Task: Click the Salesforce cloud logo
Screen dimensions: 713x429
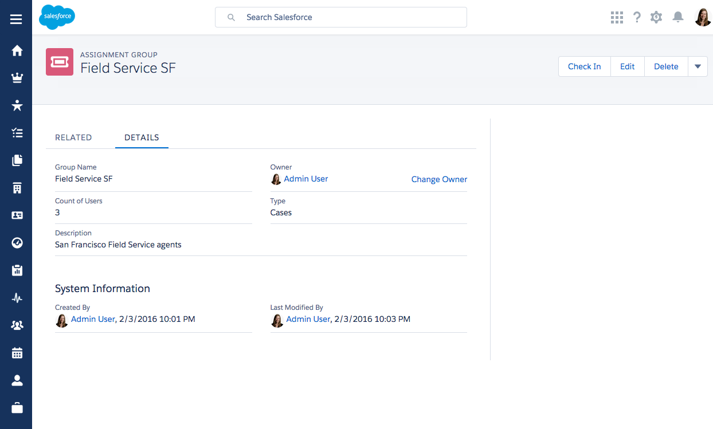Action: pyautogui.click(x=57, y=17)
